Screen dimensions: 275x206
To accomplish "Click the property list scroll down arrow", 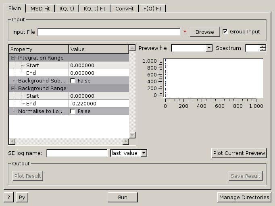I will (x=132, y=135).
